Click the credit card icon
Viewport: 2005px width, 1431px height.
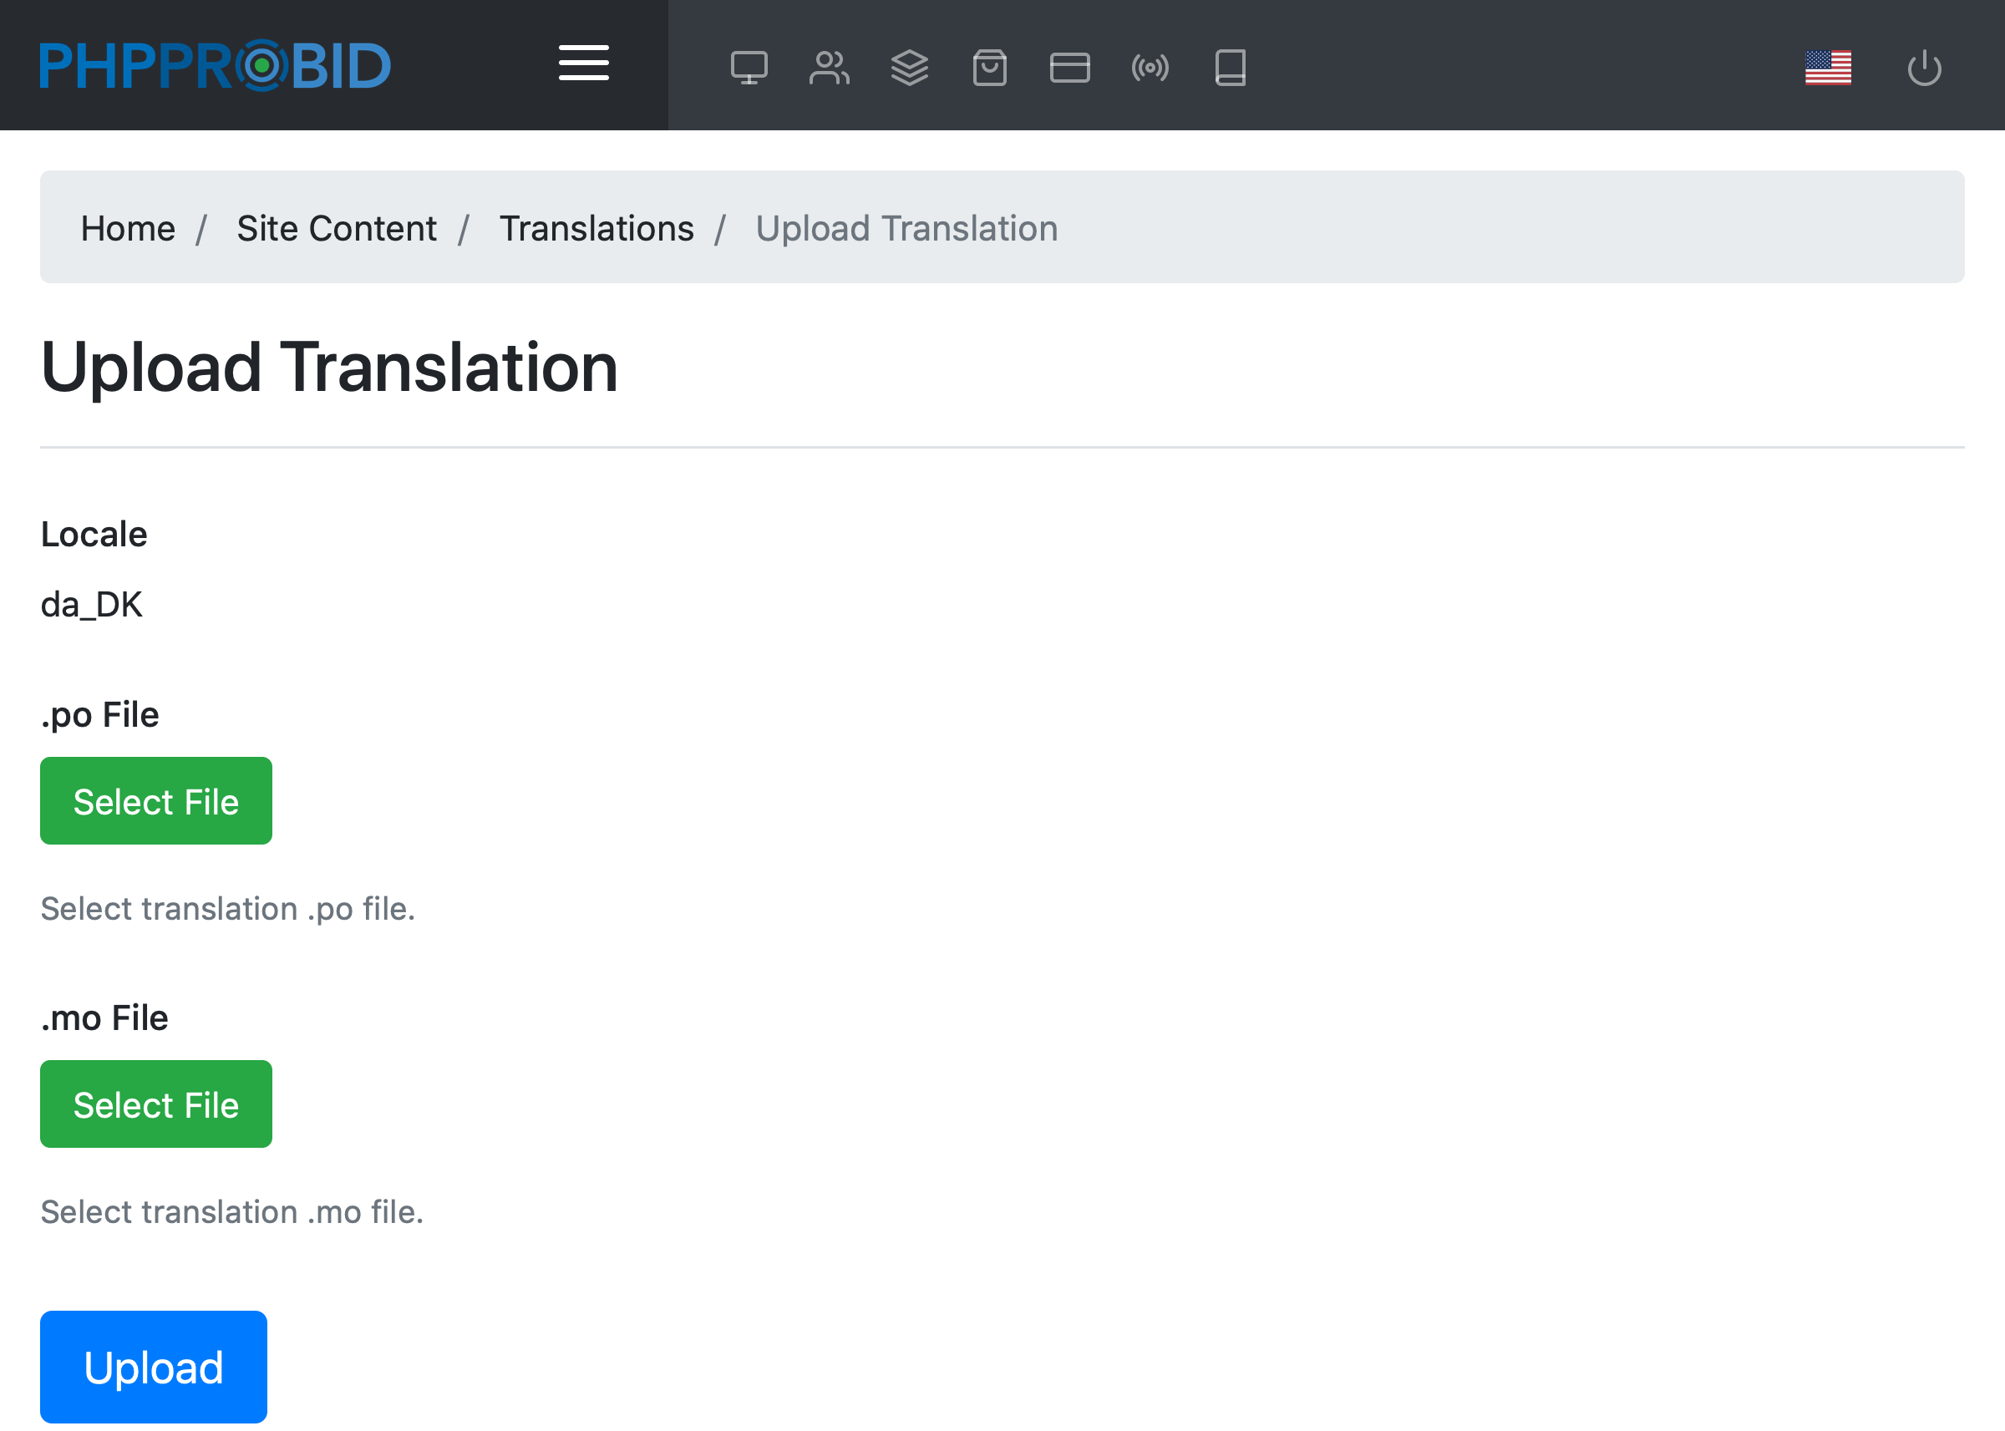pyautogui.click(x=1069, y=68)
